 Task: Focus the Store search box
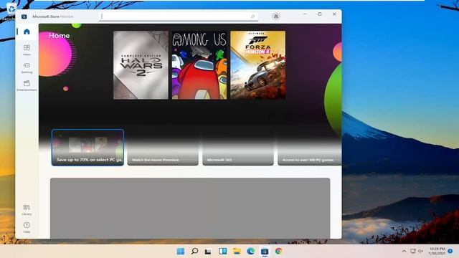(179, 16)
